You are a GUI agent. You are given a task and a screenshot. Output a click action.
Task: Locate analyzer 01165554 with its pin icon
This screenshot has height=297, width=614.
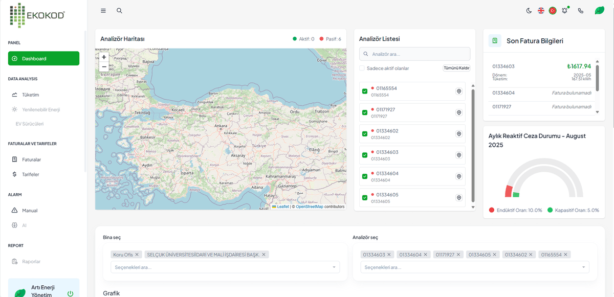click(x=459, y=91)
